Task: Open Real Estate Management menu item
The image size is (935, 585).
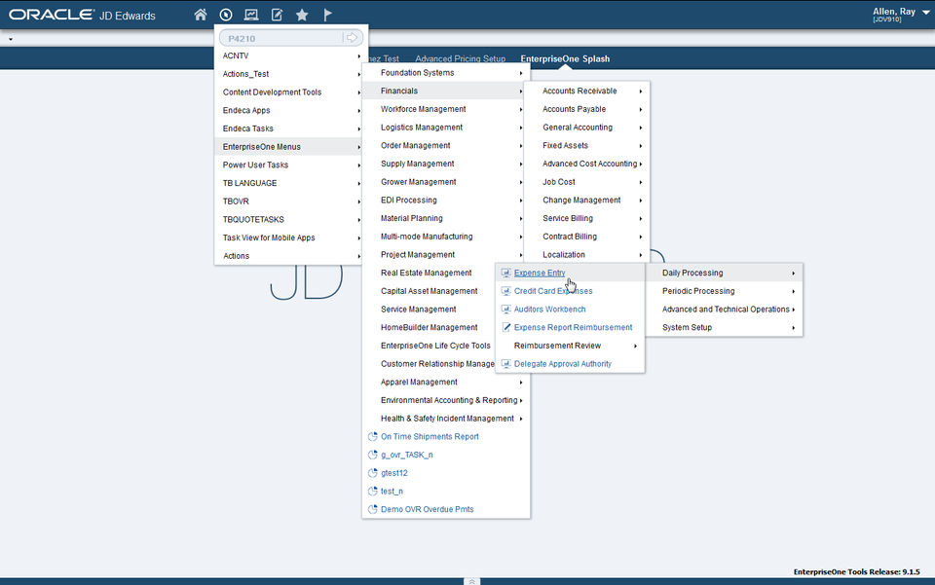Action: [x=430, y=273]
